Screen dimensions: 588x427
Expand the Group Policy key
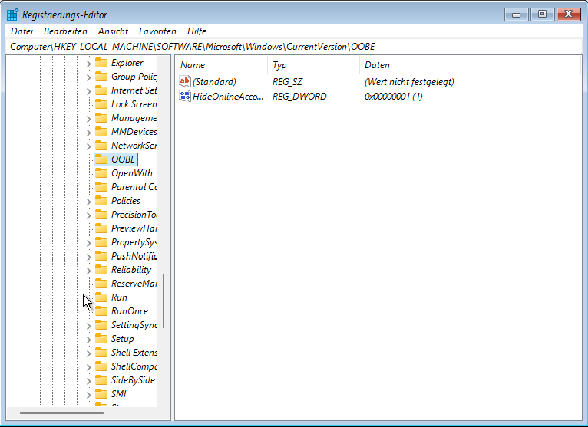pyautogui.click(x=88, y=77)
